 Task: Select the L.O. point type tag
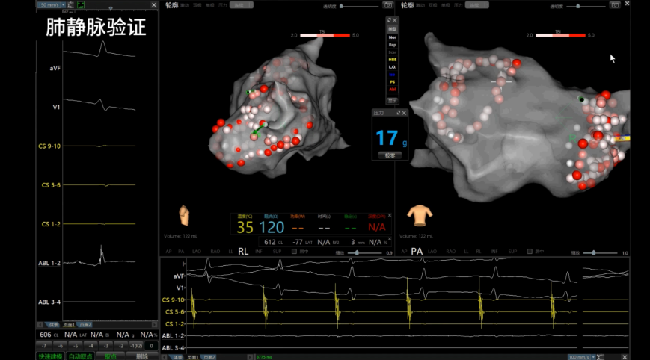[392, 66]
